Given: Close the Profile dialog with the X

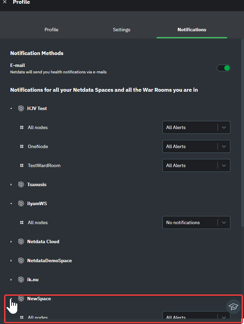Looking at the screenshot, I should tap(5, 2).
